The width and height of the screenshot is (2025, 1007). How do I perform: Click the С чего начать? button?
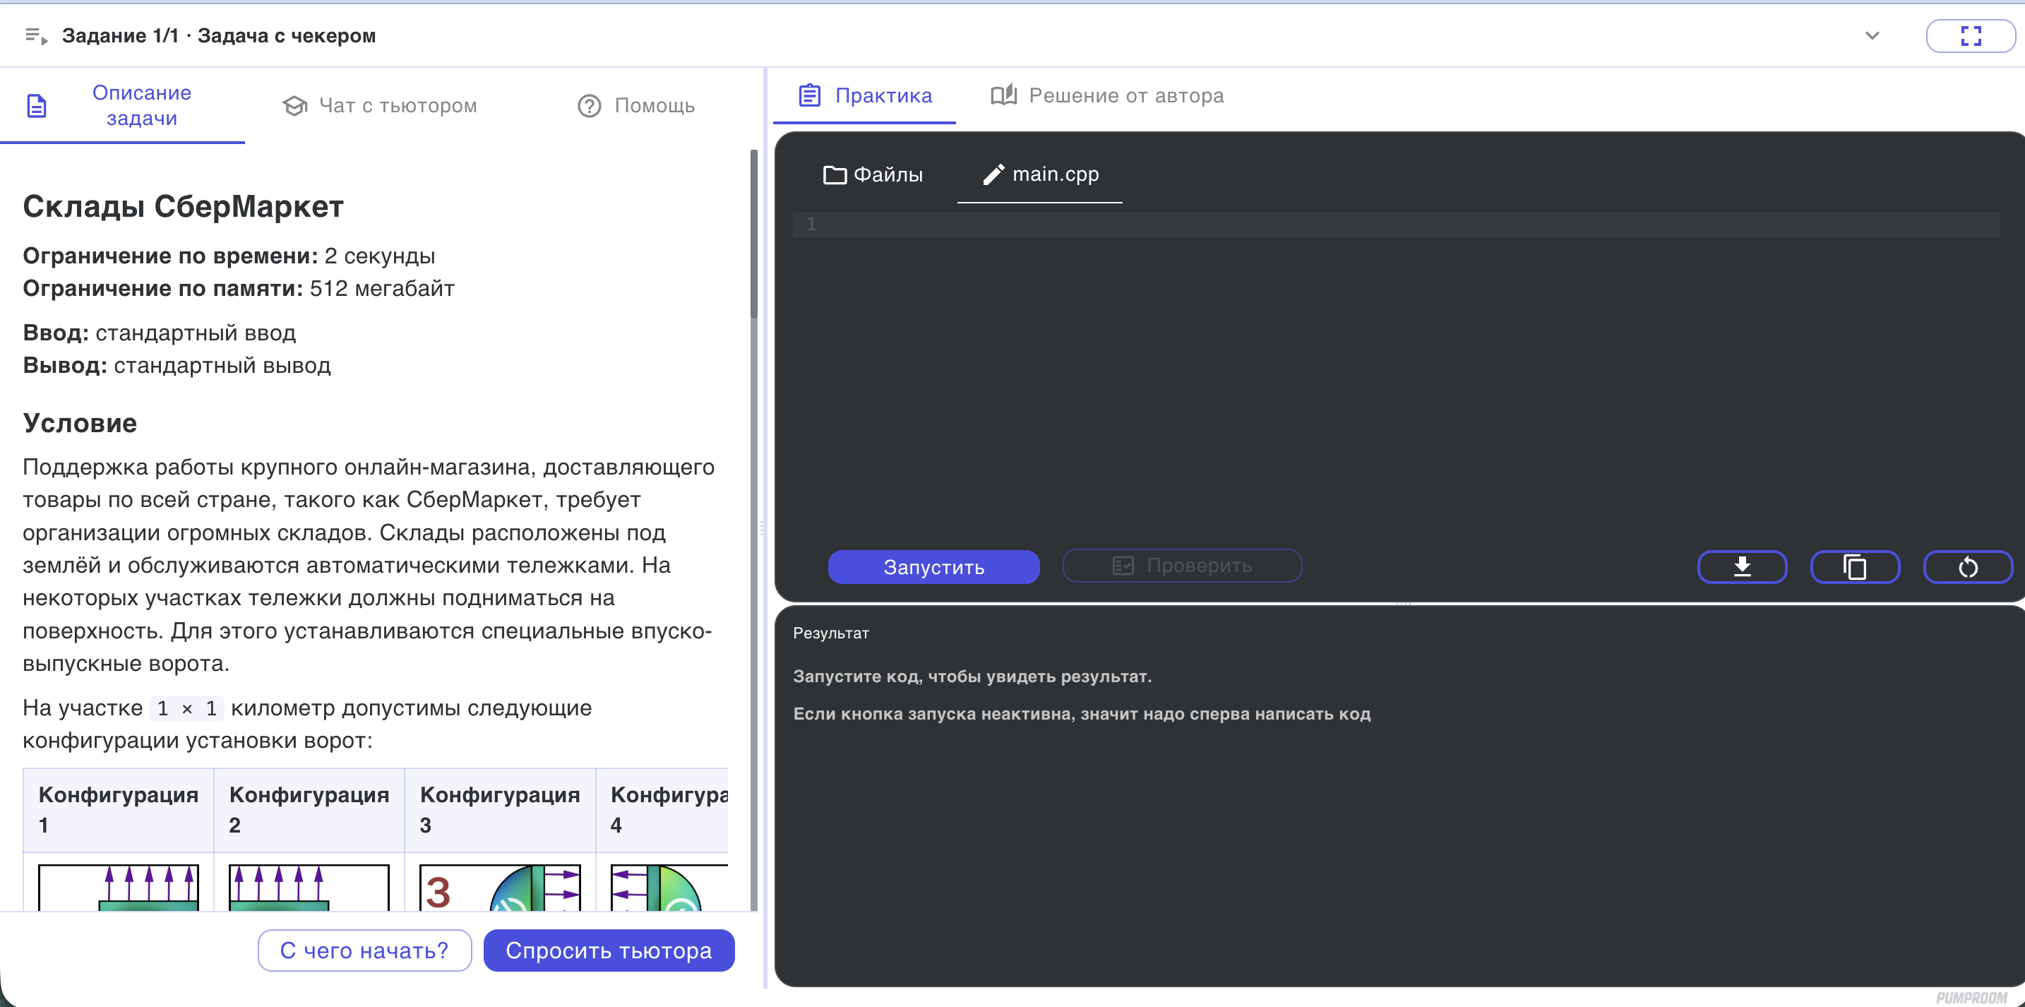pyautogui.click(x=365, y=951)
